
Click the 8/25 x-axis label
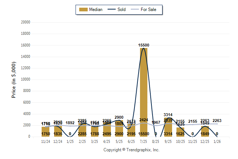156,141
